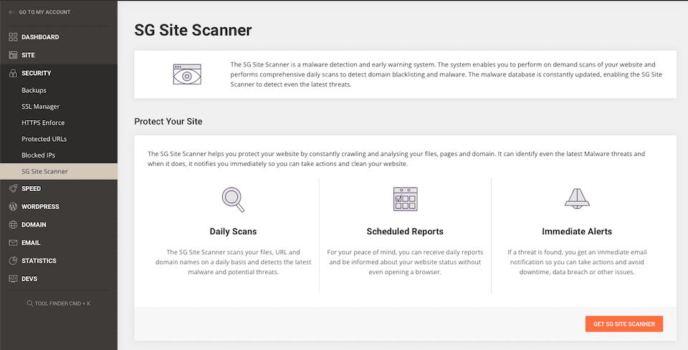Click the Immediate Alerts siren icon
The height and width of the screenshot is (350, 688).
pos(577,199)
